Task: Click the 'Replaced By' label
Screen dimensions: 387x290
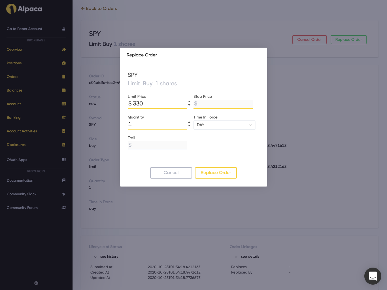Action: pos(242,272)
